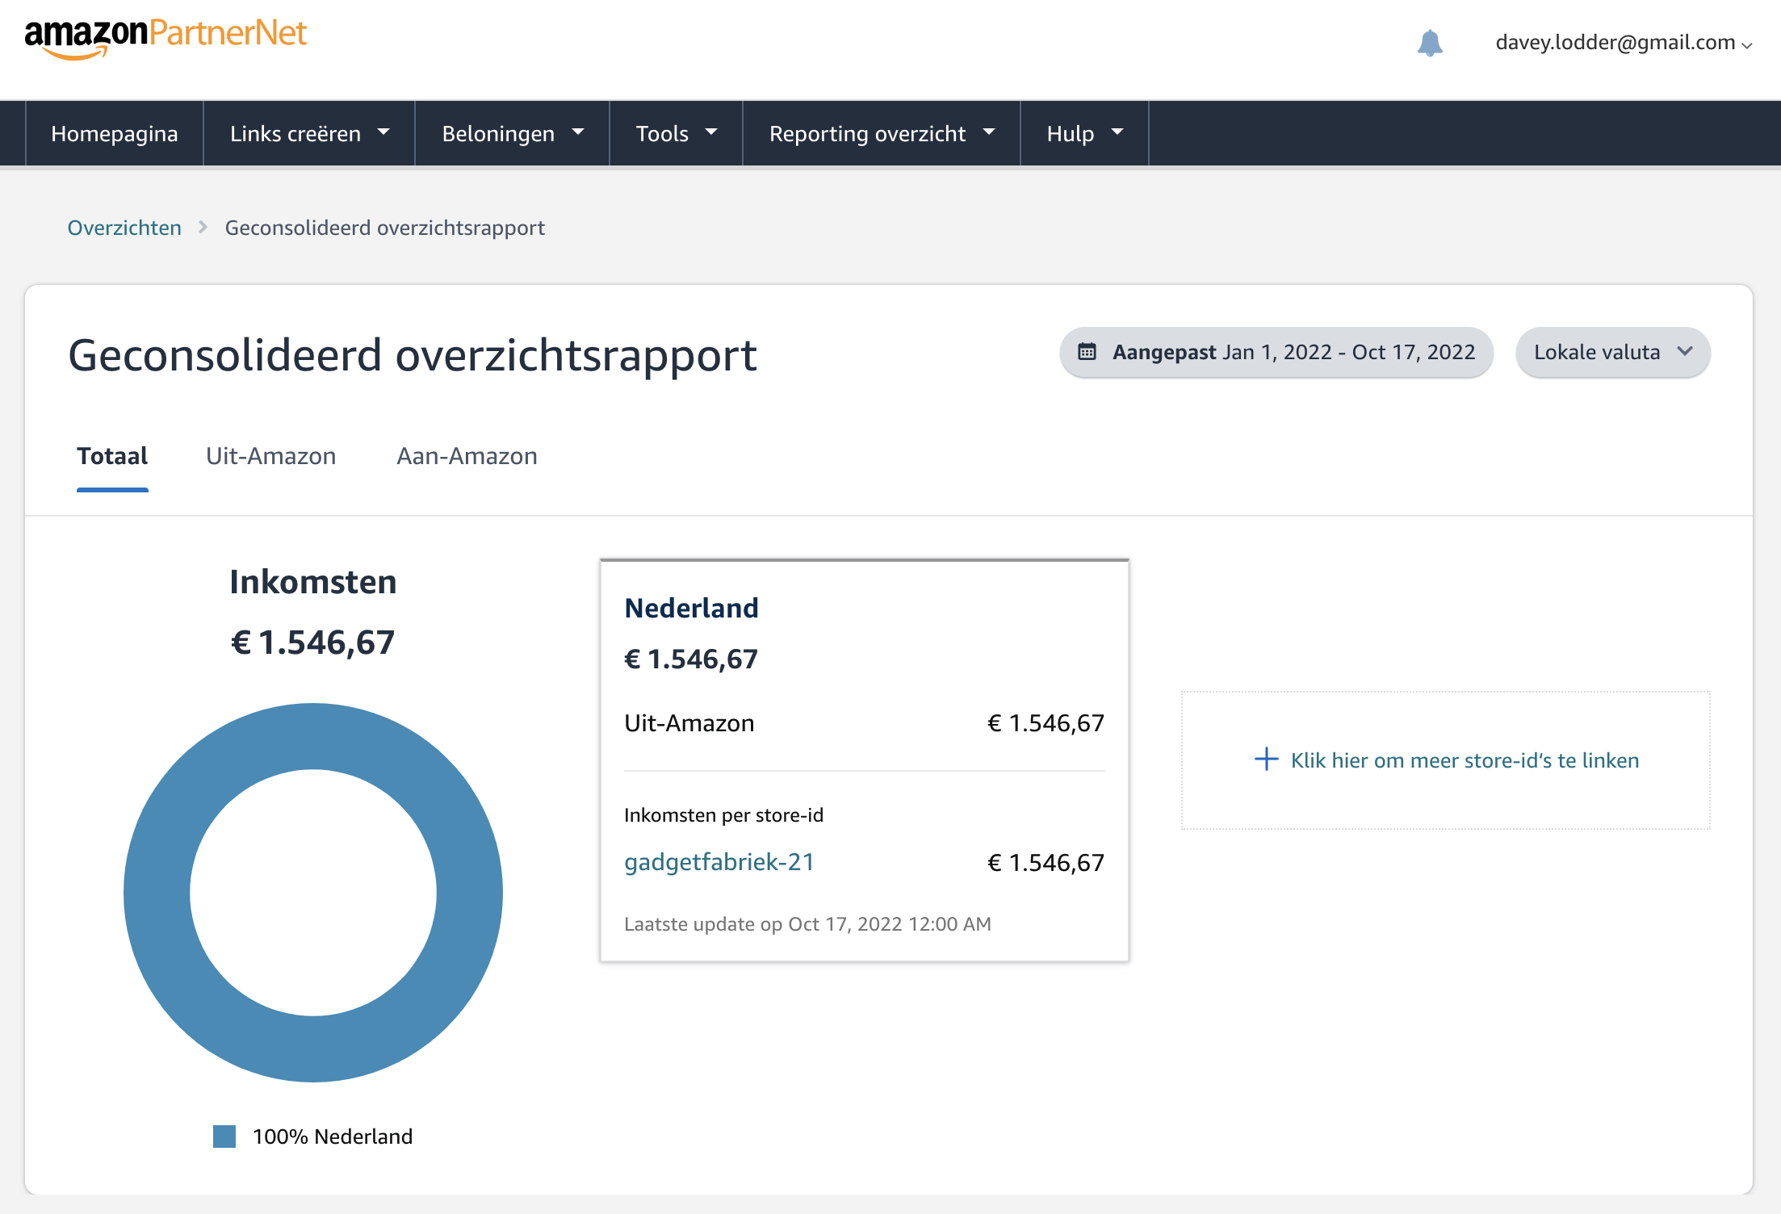This screenshot has height=1214, width=1781.
Task: Open the Tools dropdown
Action: point(676,133)
